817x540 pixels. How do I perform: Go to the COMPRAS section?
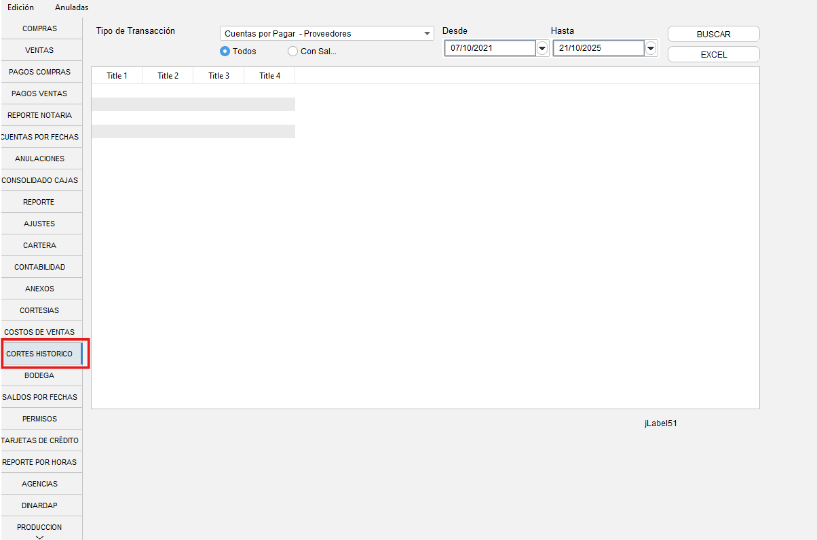click(39, 28)
